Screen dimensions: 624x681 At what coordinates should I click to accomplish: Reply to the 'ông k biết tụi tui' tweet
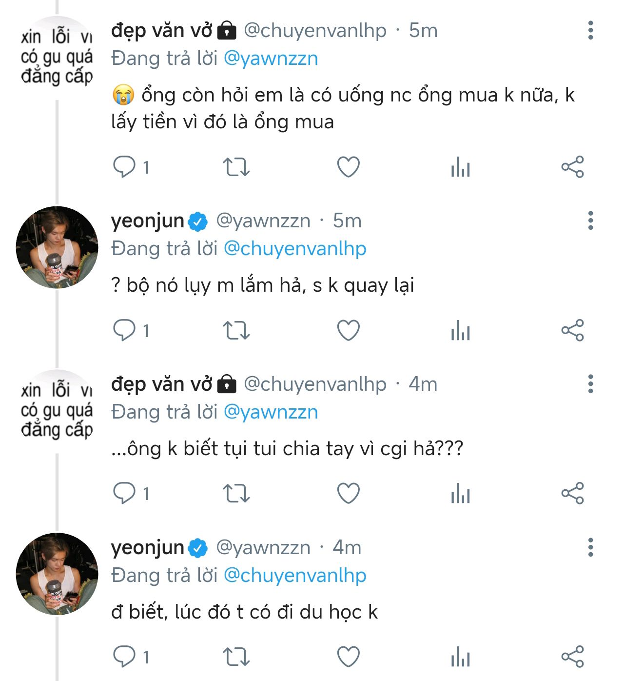point(124,493)
